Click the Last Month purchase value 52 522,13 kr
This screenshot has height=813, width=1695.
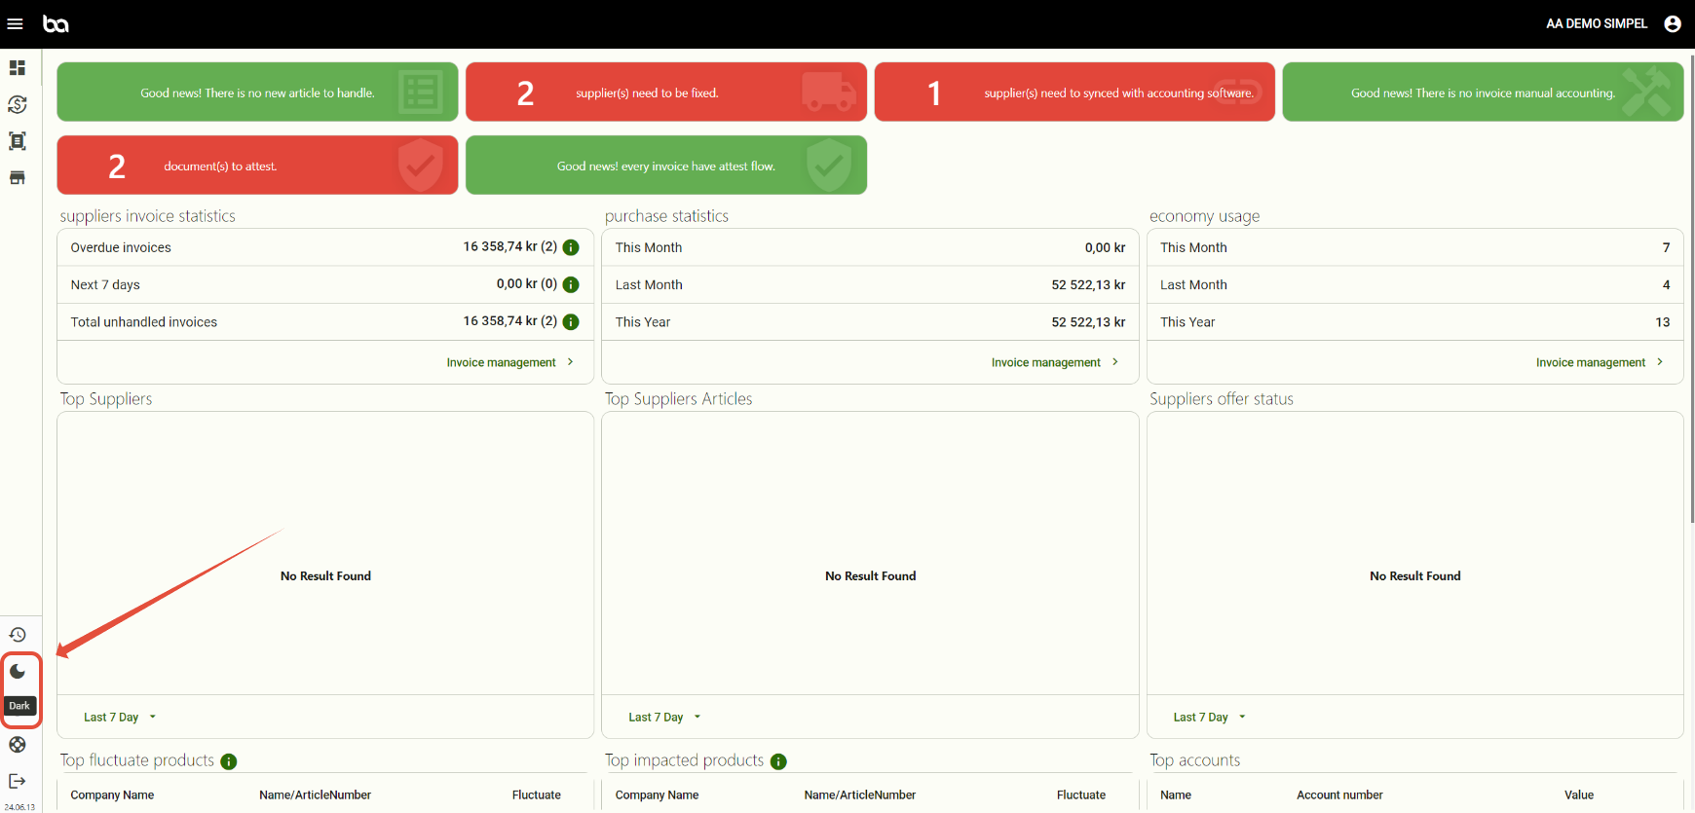pos(1088,284)
